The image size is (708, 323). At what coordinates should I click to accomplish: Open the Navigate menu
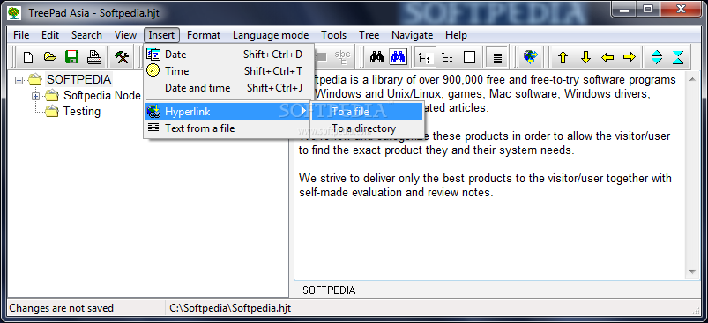tap(413, 35)
